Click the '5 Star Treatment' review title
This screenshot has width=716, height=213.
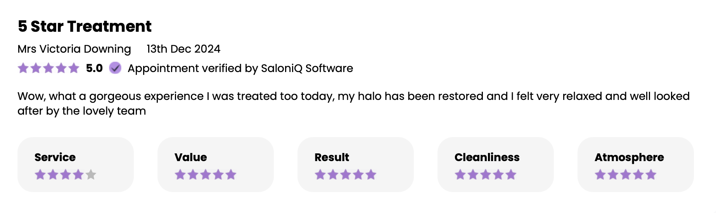point(85,26)
